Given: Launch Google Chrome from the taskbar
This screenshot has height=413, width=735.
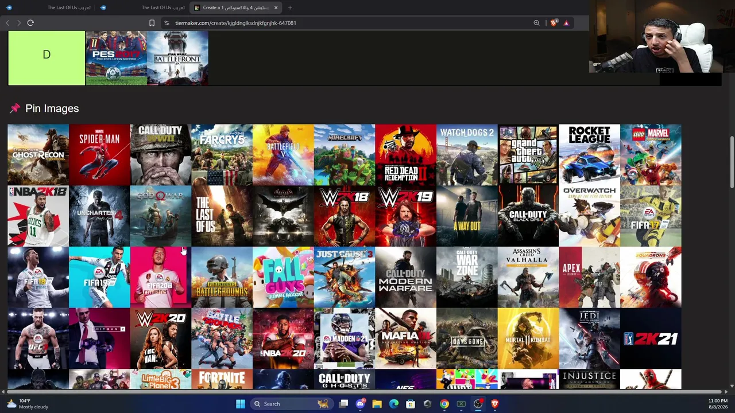Looking at the screenshot, I should pyautogui.click(x=444, y=404).
